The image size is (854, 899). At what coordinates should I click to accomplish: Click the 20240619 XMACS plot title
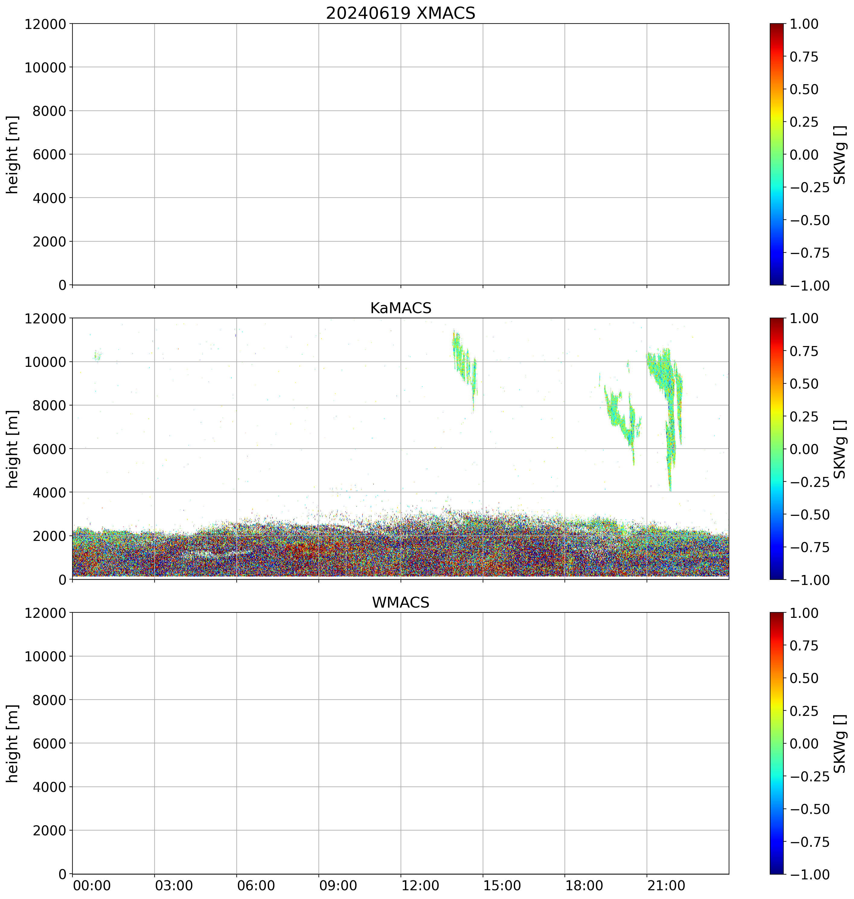click(x=400, y=13)
